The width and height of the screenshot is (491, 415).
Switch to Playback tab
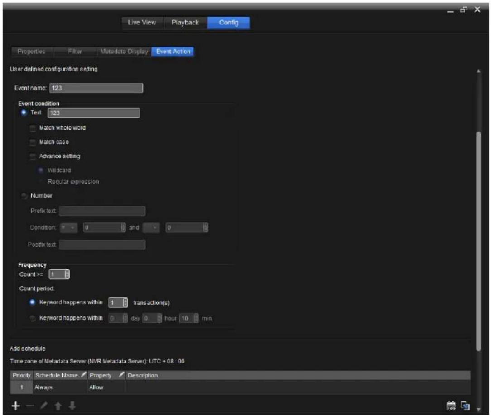click(x=185, y=23)
